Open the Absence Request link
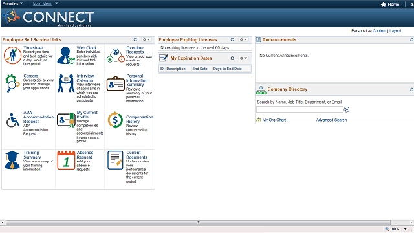 [x=85, y=155]
